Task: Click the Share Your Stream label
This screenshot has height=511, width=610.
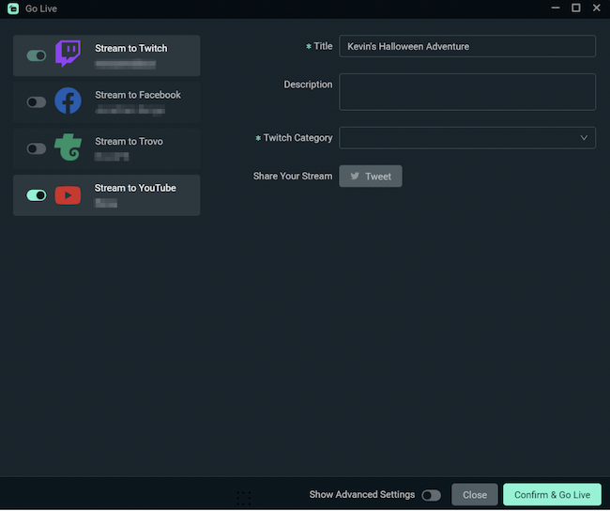Action: pyautogui.click(x=293, y=176)
